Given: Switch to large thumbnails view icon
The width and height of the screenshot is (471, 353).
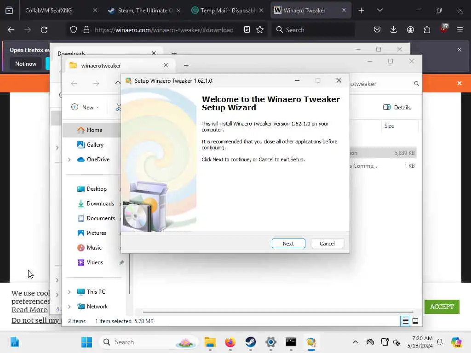Looking at the screenshot, I should pos(415,321).
